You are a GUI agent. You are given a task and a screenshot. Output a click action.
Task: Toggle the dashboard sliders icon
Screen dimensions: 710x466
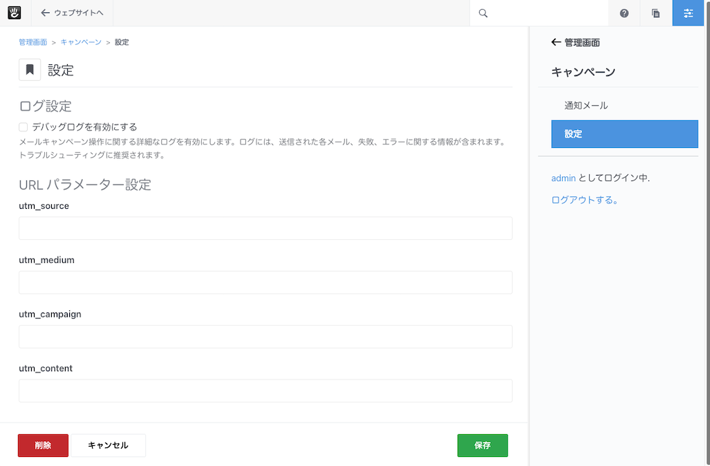pos(688,13)
